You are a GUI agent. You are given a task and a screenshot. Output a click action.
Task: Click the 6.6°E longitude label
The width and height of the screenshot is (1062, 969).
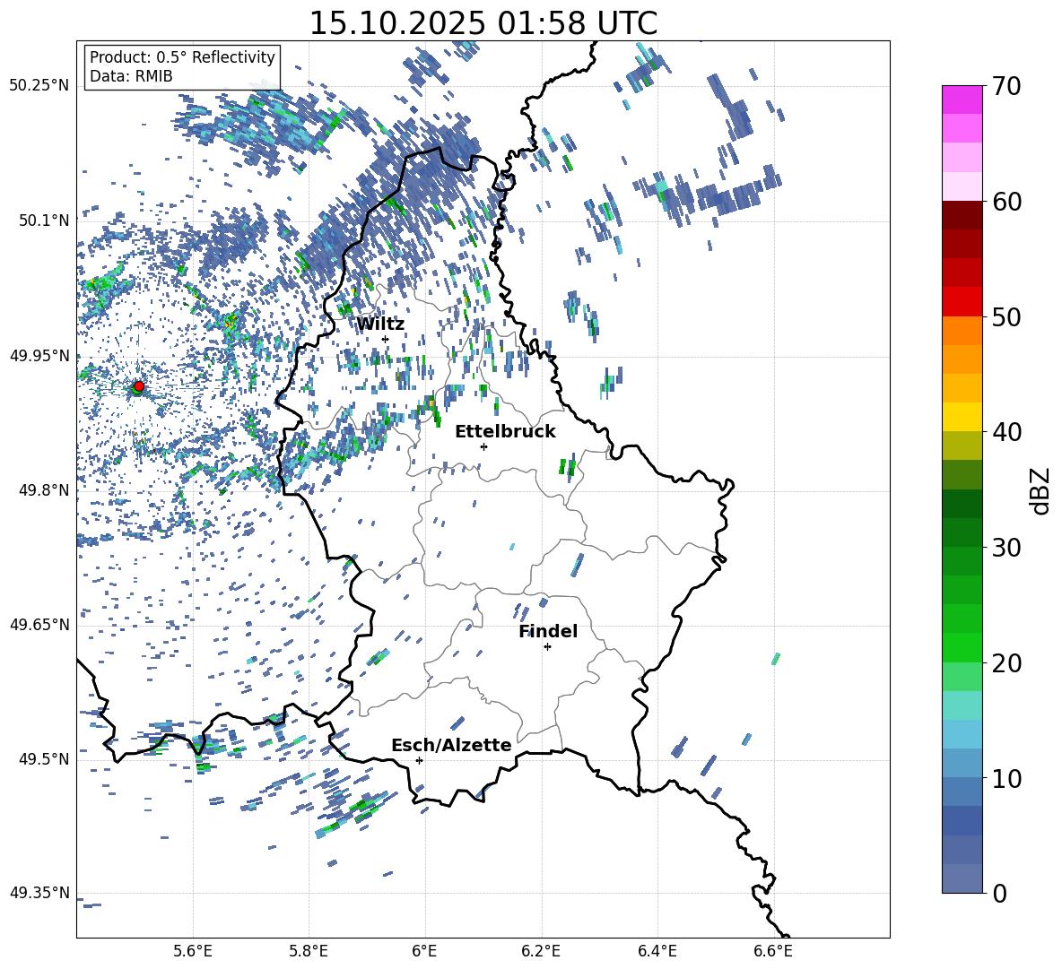pos(773,951)
